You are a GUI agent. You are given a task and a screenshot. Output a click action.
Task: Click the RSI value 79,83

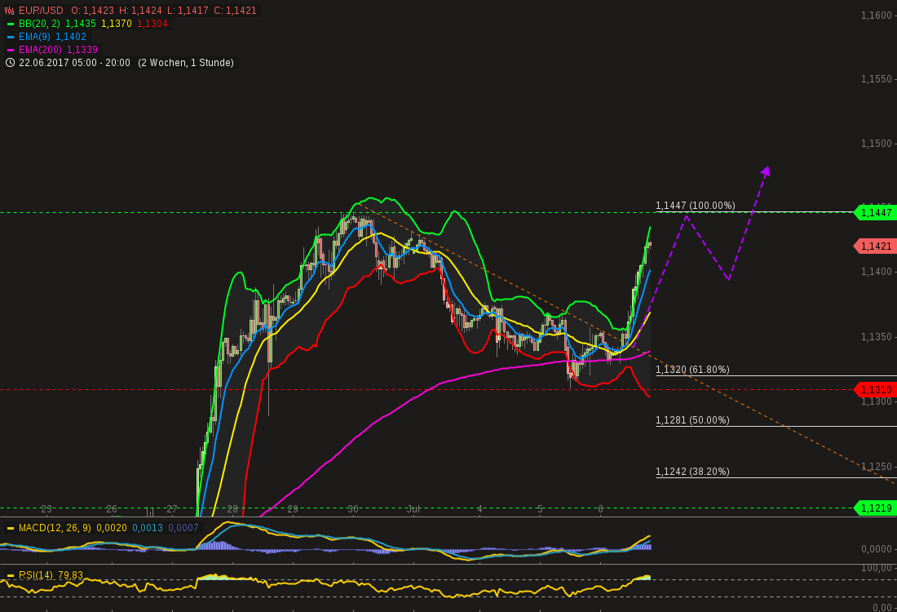point(70,575)
